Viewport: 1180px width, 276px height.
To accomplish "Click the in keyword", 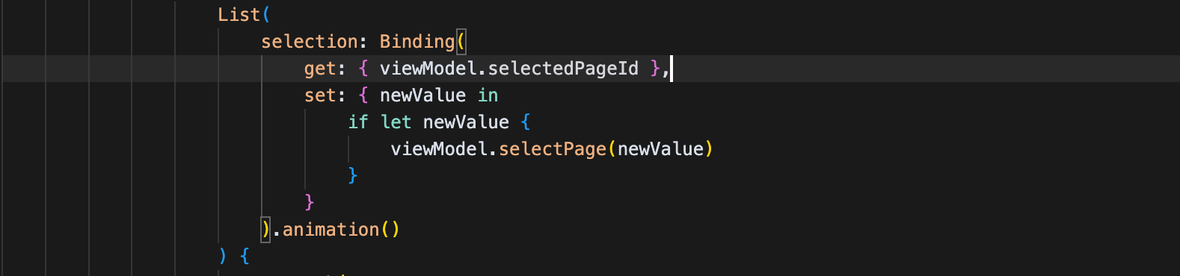I will (488, 95).
